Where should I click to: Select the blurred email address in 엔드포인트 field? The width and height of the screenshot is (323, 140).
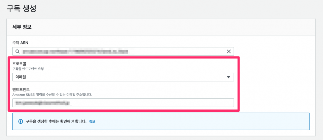click(43, 103)
